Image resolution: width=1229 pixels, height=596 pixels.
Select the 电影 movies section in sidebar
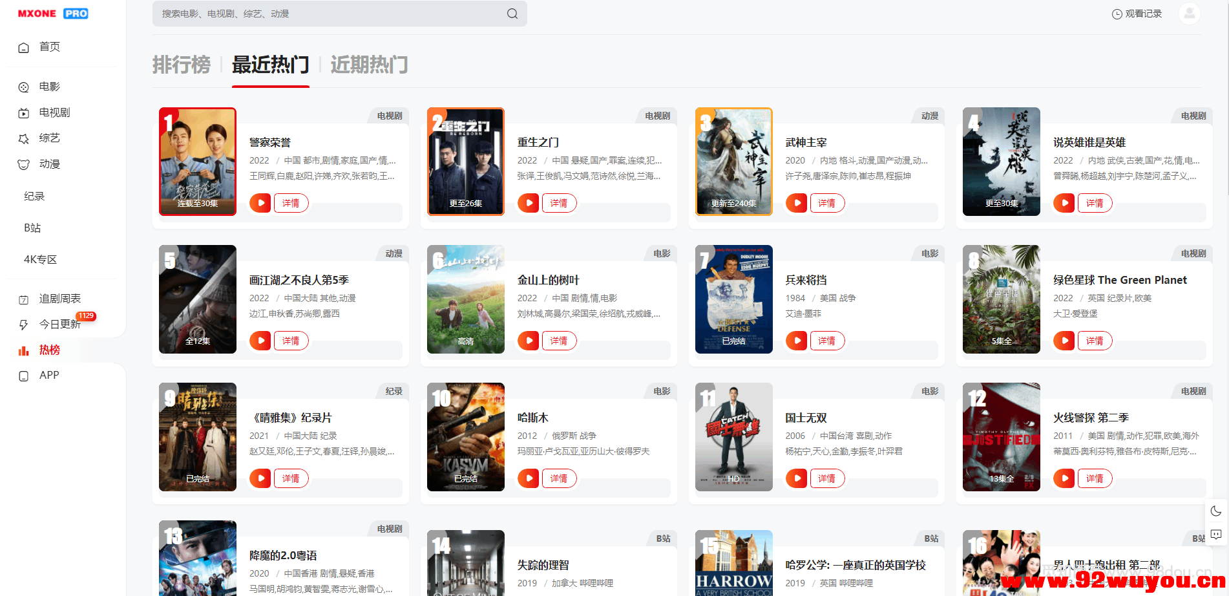pyautogui.click(x=48, y=86)
